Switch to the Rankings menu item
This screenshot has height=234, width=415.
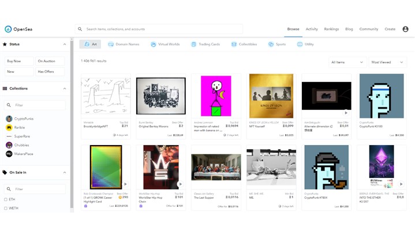(331, 29)
